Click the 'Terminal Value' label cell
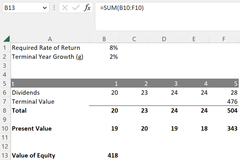 pyautogui.click(x=50, y=102)
